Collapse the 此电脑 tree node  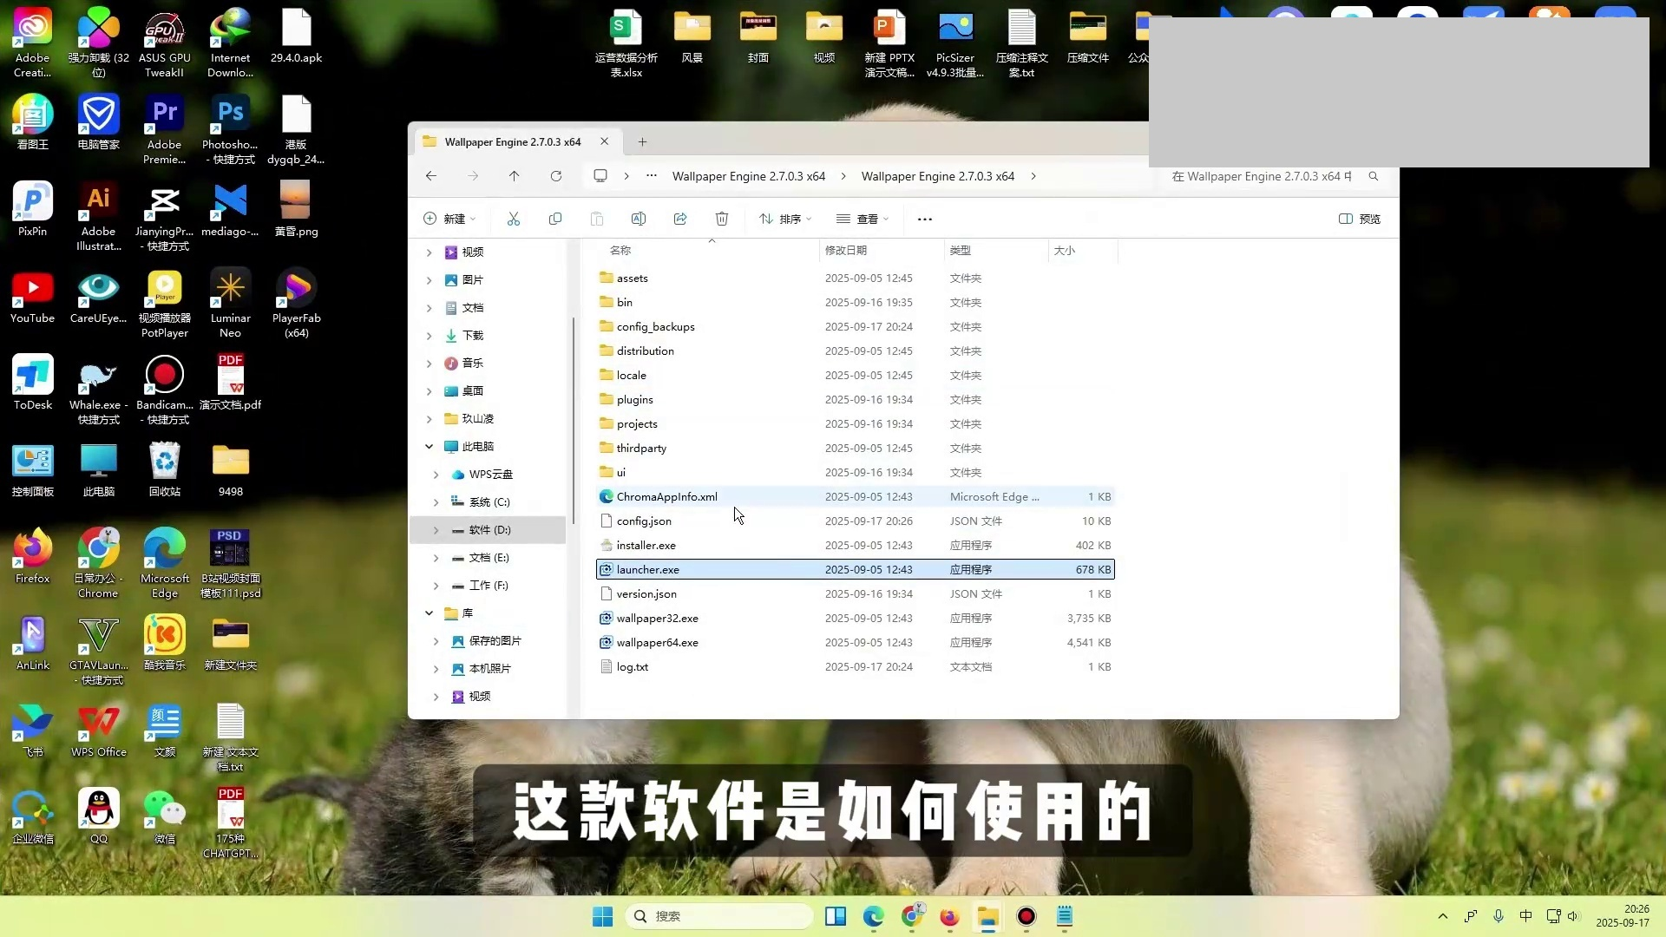pos(429,446)
